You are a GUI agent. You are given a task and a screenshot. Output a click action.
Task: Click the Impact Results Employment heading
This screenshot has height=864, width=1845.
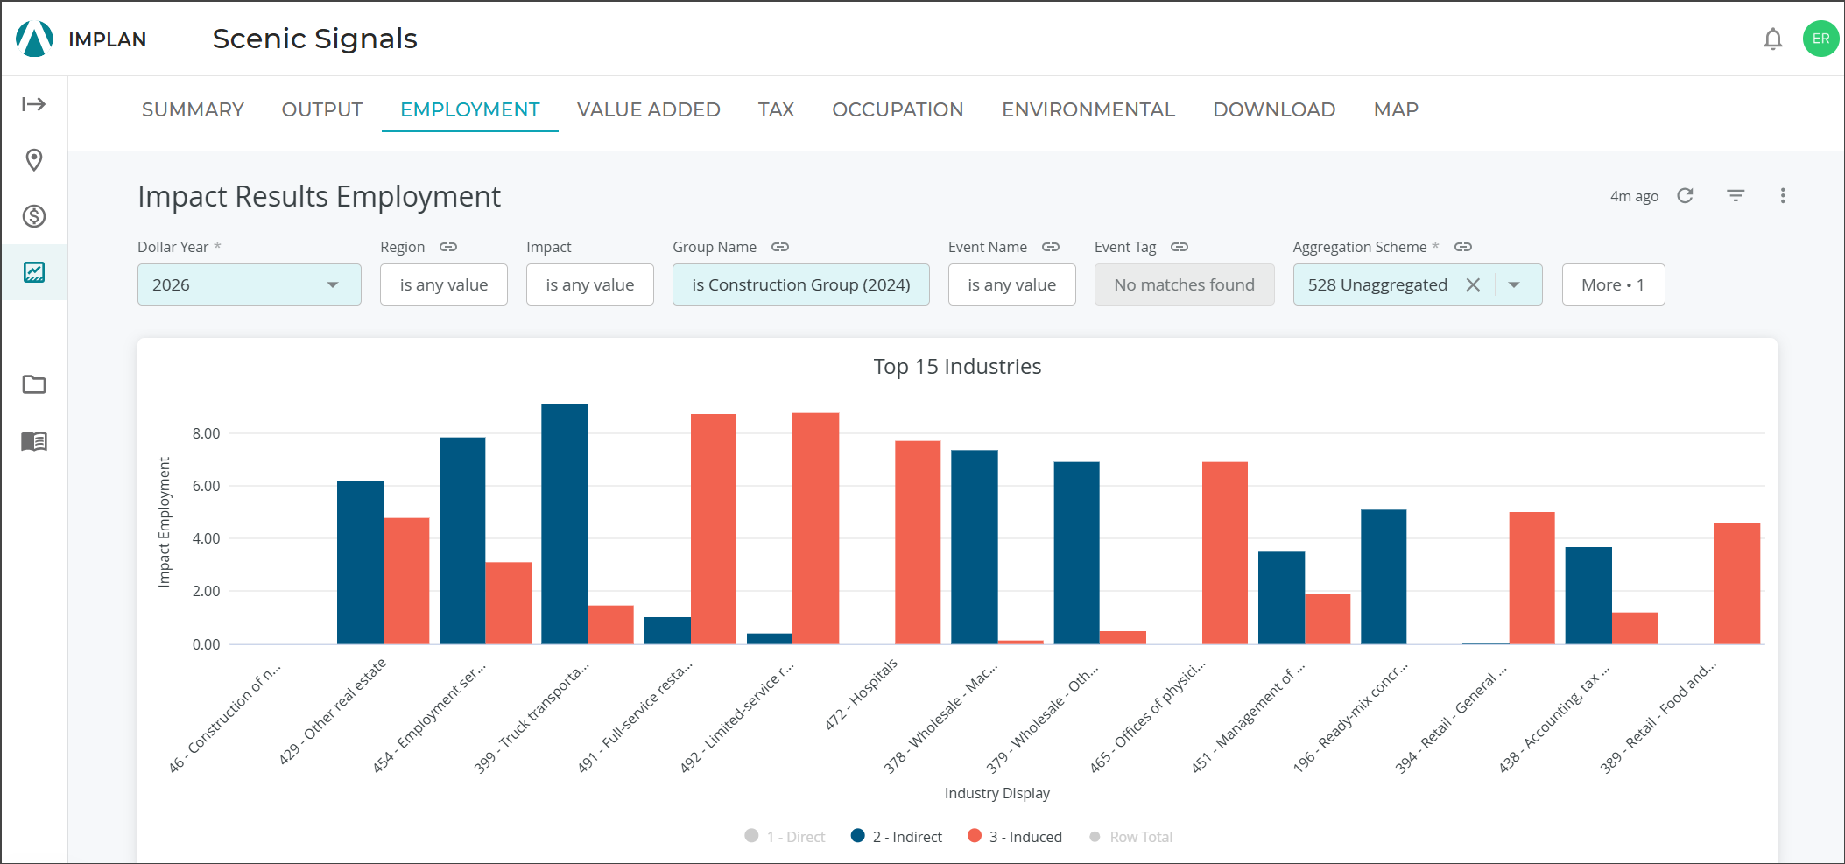(x=319, y=197)
